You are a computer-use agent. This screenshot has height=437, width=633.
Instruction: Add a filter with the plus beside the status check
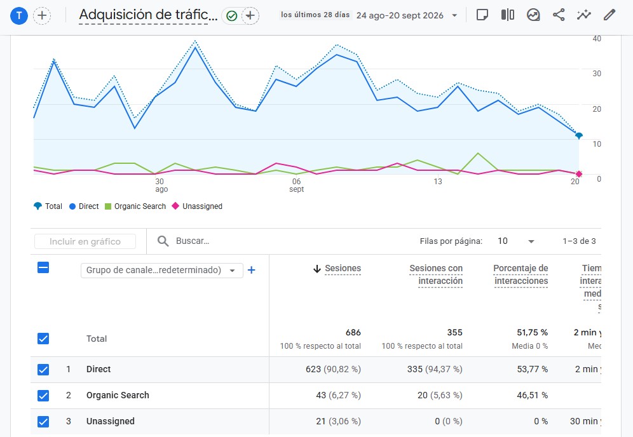click(250, 16)
